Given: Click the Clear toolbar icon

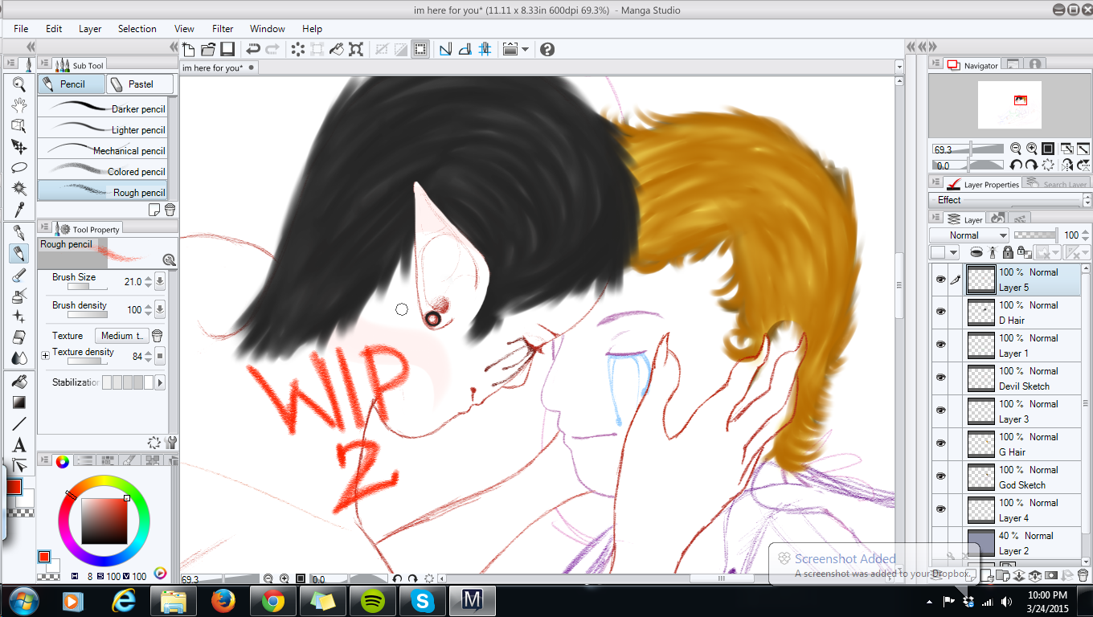Looking at the screenshot, I should click(x=298, y=49).
